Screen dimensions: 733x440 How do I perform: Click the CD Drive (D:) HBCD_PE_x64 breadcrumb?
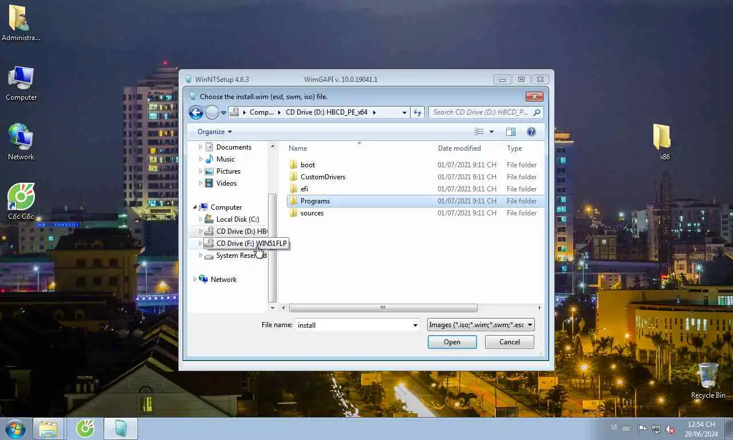(x=326, y=112)
